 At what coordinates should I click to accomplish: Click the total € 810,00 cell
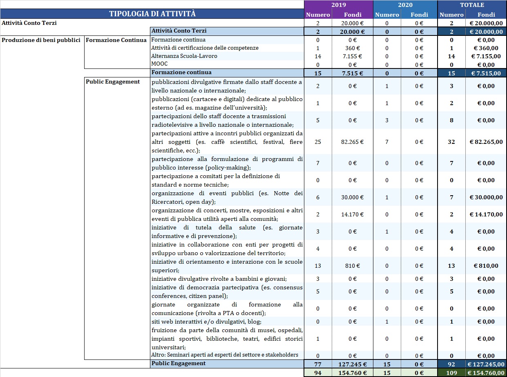click(x=486, y=266)
